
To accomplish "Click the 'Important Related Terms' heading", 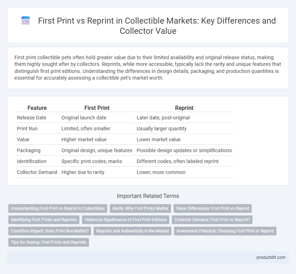I will [x=148, y=196].
